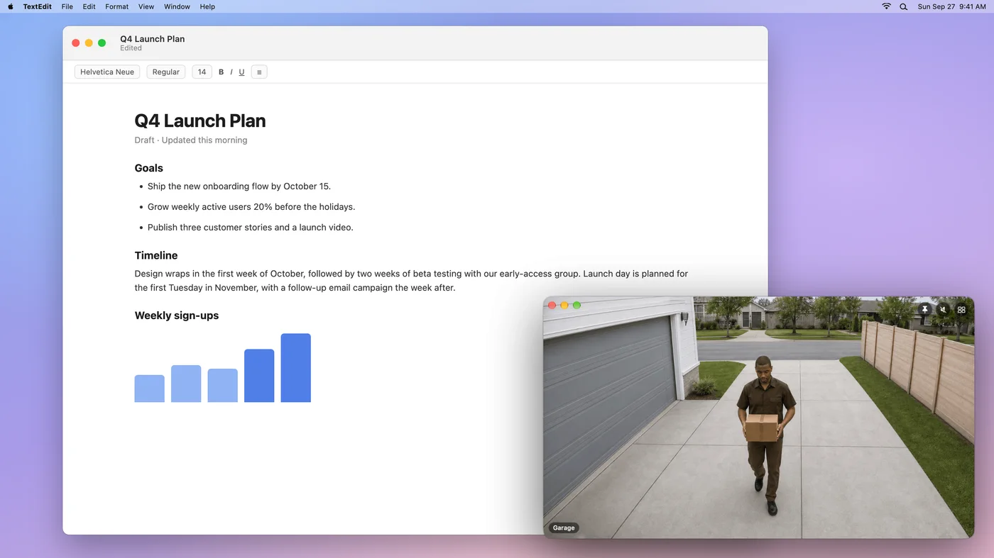Image resolution: width=994 pixels, height=558 pixels.
Task: Open the Helvetica Neue font dropdown
Action: click(107, 72)
